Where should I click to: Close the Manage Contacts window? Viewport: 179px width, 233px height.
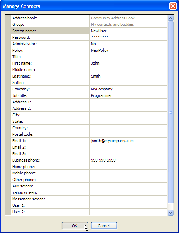[173, 6]
